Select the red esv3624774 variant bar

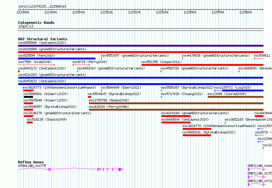coord(197,129)
